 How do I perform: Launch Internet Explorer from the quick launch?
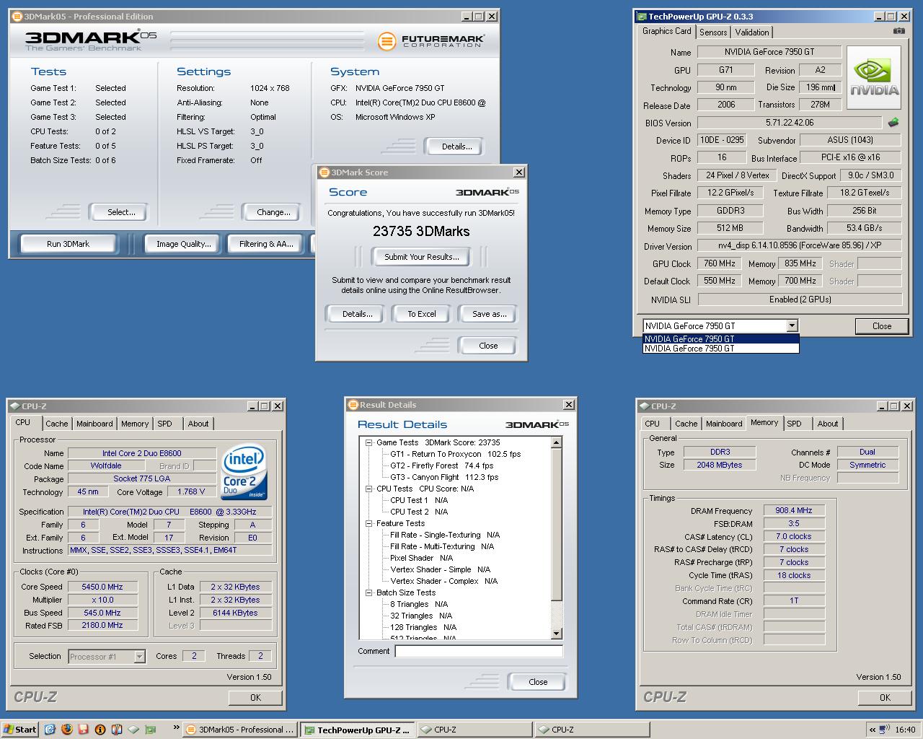click(x=50, y=729)
